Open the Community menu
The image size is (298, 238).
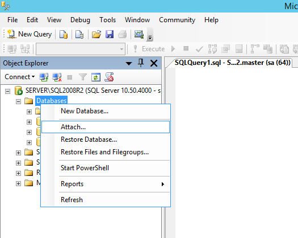(177, 20)
